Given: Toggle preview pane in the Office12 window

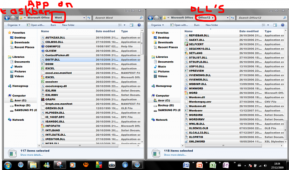Looking at the screenshot, I should pyautogui.click(x=275, y=25).
